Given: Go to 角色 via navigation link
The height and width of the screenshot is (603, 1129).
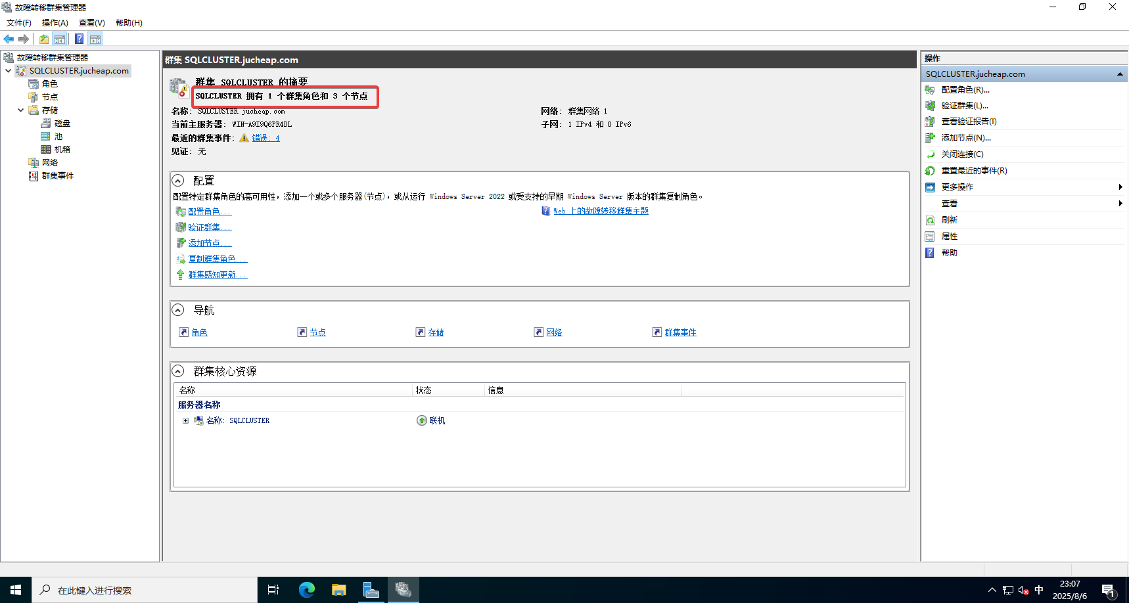Looking at the screenshot, I should 200,332.
